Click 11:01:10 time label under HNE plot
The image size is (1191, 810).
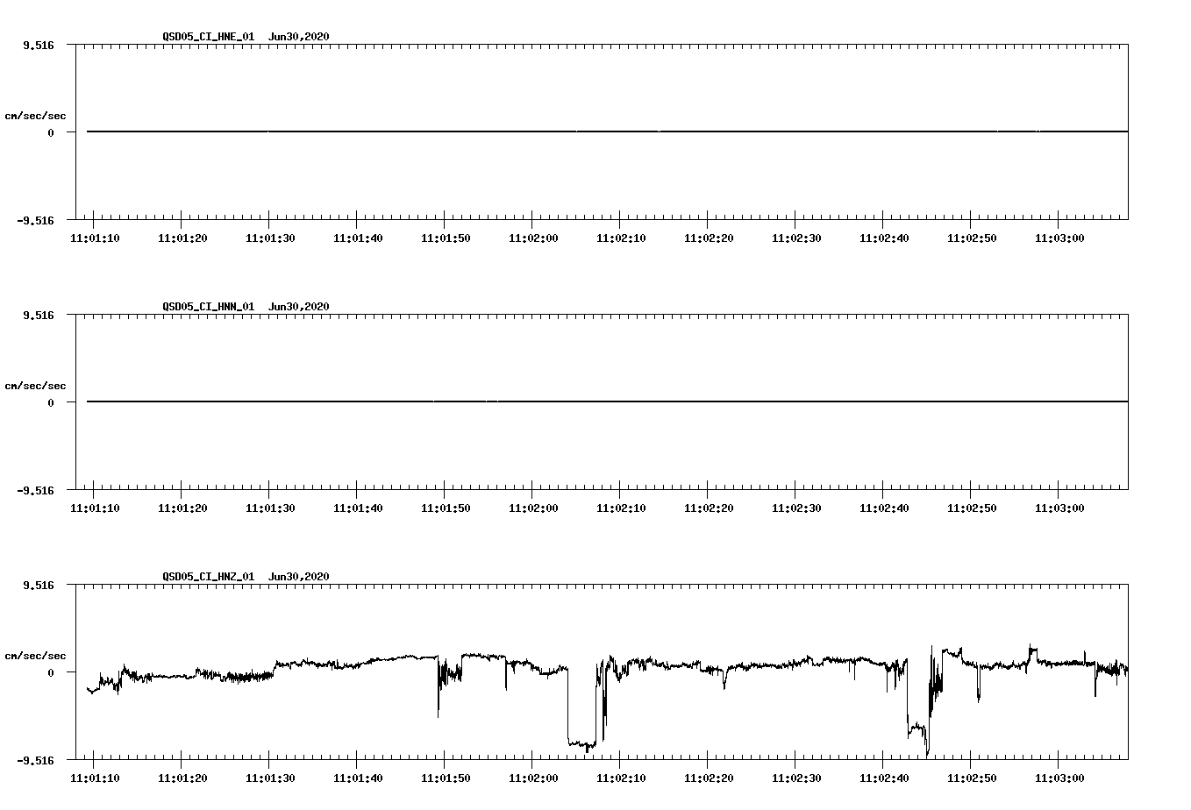[95, 238]
